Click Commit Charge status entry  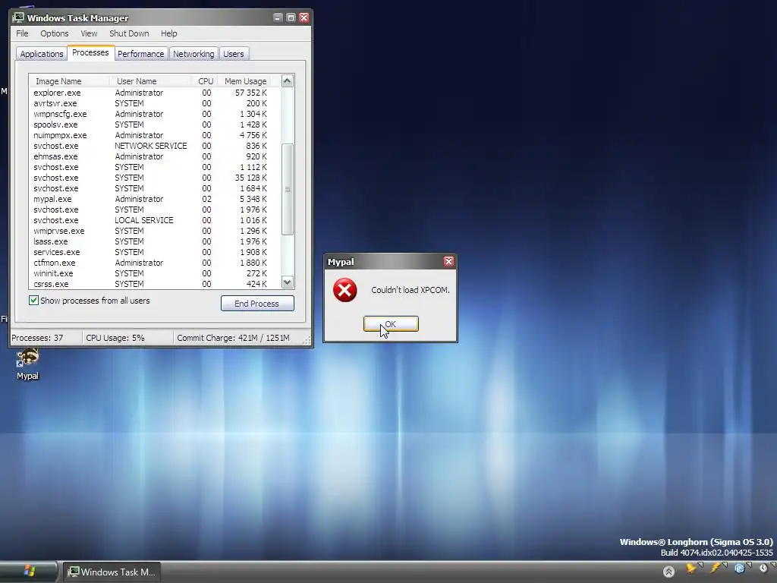coord(234,338)
